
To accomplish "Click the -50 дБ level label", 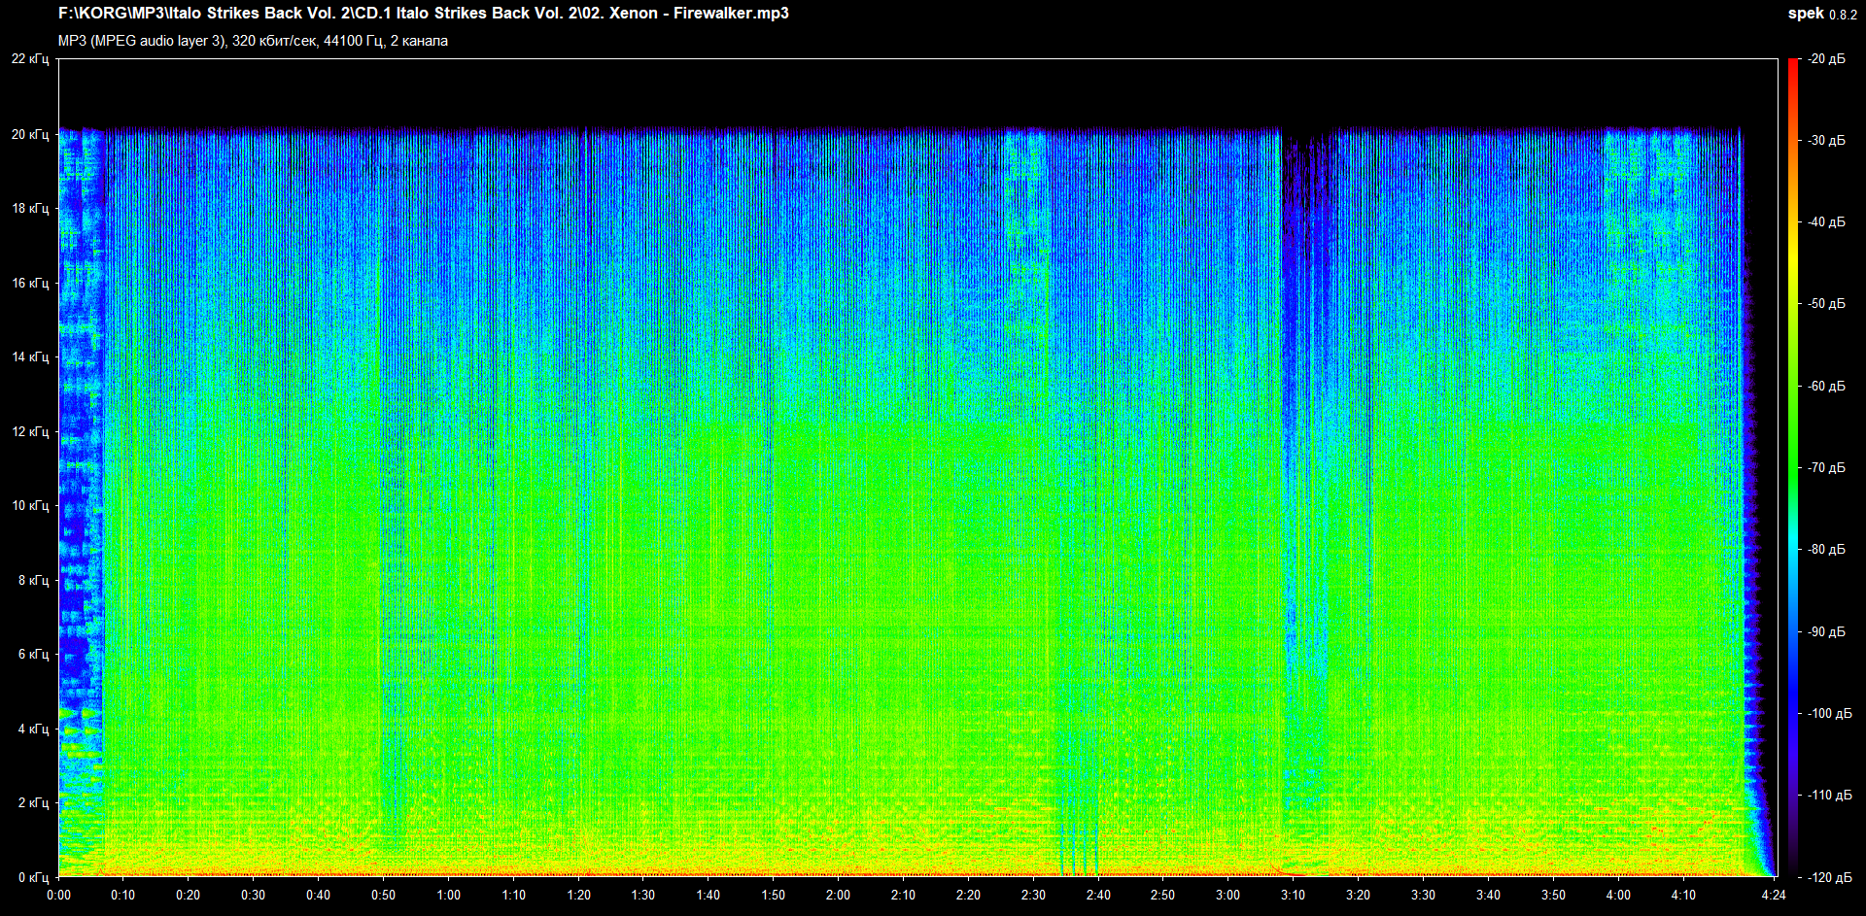I will pos(1826,304).
